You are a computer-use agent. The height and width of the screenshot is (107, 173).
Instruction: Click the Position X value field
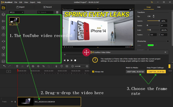[153, 35]
